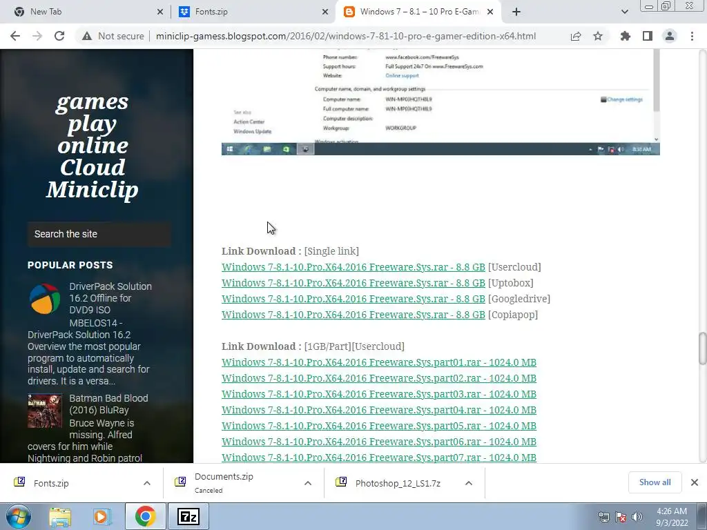The height and width of the screenshot is (530, 707).
Task: Share this page via share icon
Action: (x=576, y=36)
